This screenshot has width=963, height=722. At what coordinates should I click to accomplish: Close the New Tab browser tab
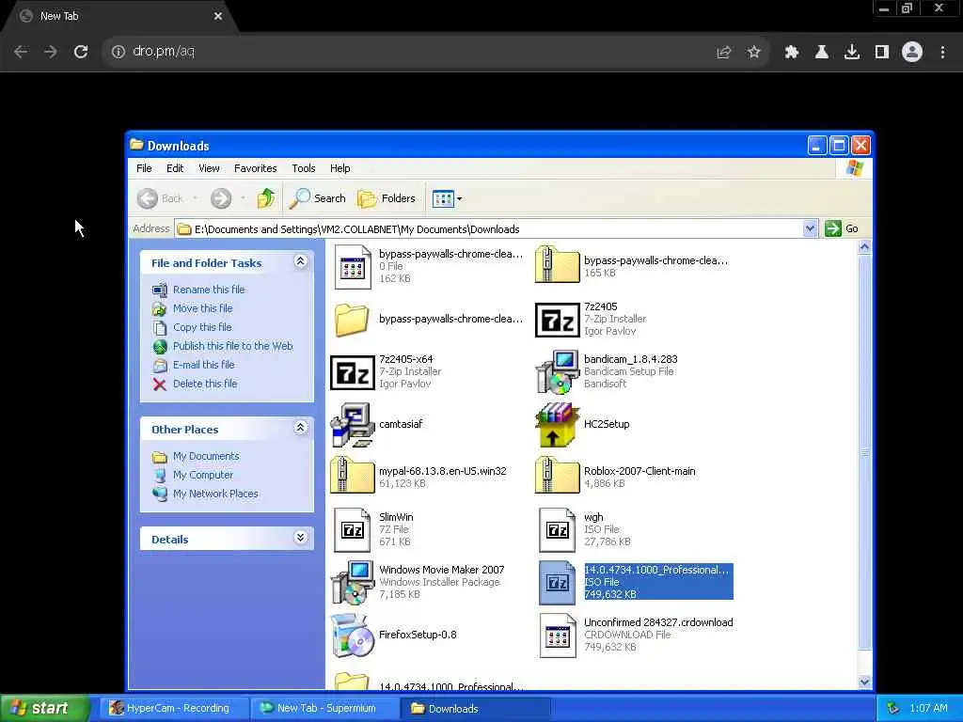tap(218, 16)
